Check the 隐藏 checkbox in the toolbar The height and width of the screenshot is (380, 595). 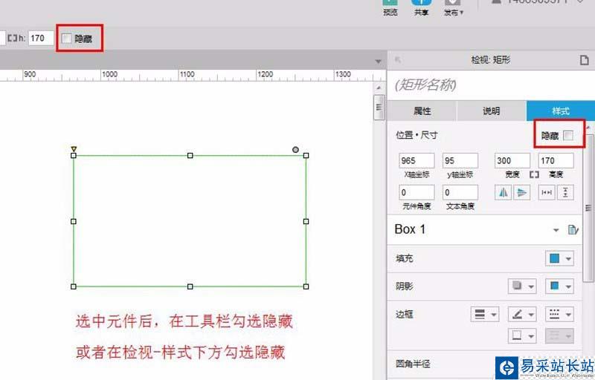click(x=66, y=39)
